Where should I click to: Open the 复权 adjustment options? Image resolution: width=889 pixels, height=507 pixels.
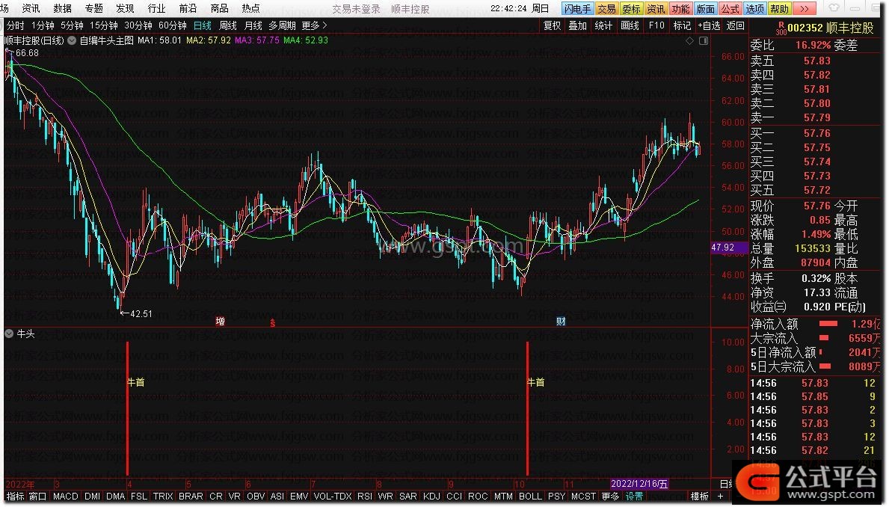[x=553, y=25]
